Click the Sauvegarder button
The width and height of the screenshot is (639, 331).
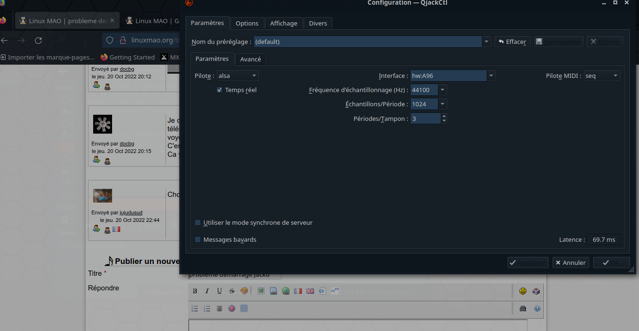point(559,42)
